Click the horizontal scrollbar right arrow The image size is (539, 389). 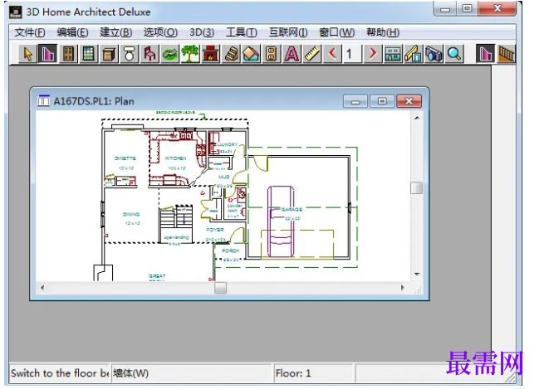click(403, 288)
